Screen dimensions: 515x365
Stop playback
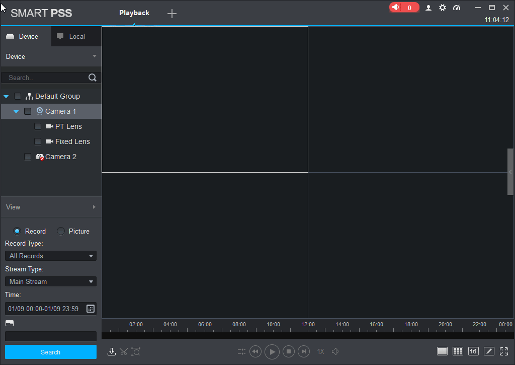pyautogui.click(x=288, y=351)
